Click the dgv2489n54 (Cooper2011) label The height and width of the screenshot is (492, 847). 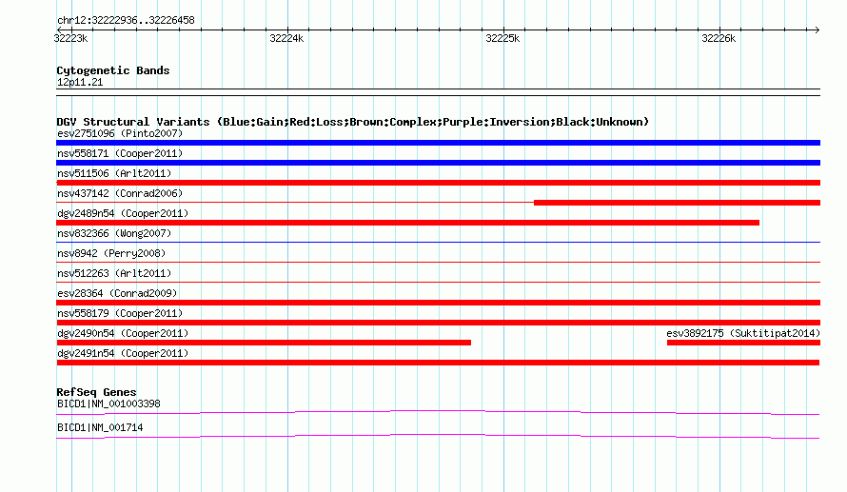click(123, 213)
